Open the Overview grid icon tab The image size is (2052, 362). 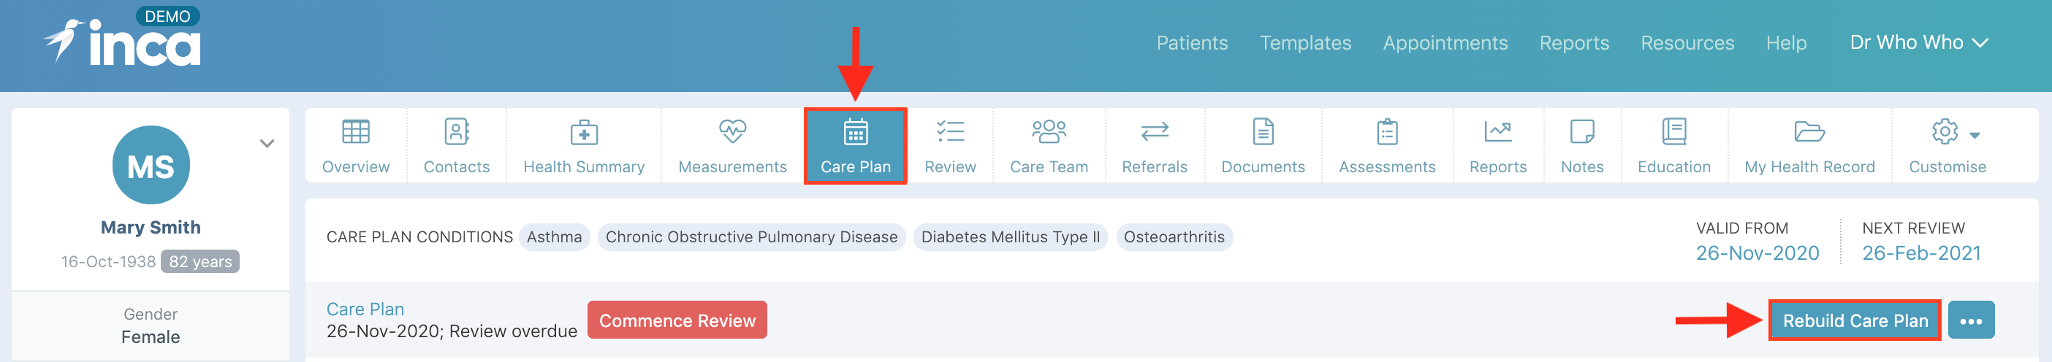click(355, 131)
